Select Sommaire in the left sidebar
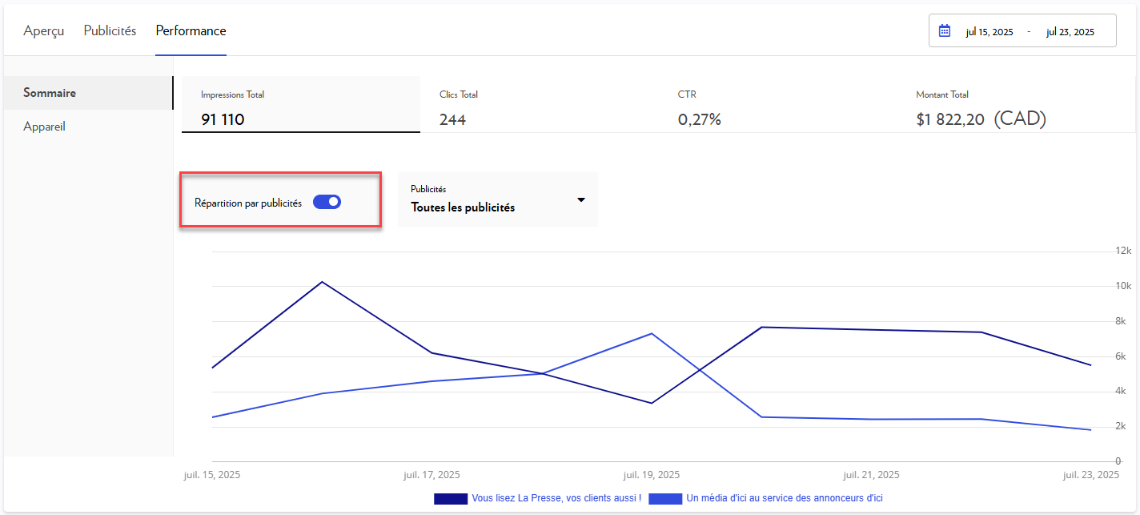 click(50, 93)
